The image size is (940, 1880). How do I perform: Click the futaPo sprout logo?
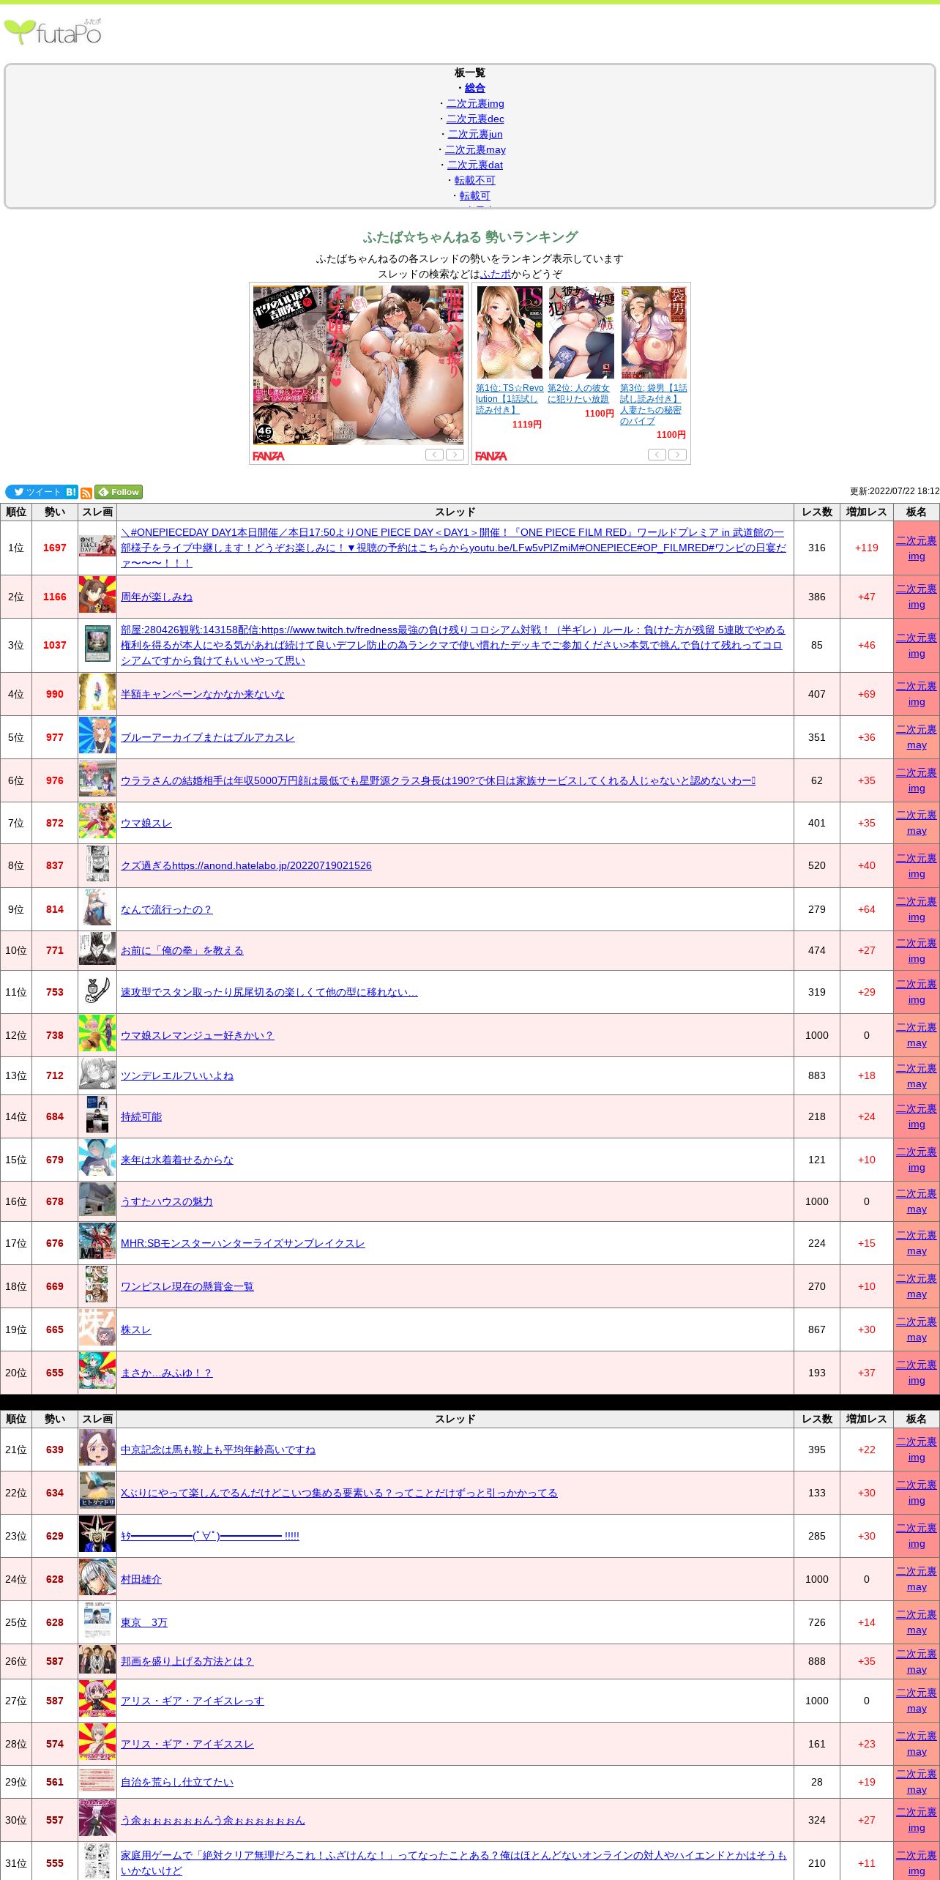point(53,32)
